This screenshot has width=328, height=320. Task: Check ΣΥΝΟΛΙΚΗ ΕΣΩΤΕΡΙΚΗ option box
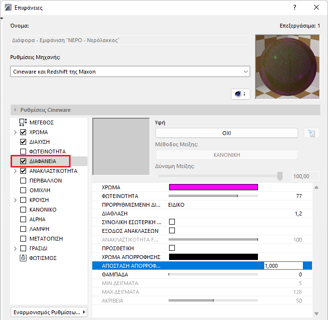[x=172, y=222]
